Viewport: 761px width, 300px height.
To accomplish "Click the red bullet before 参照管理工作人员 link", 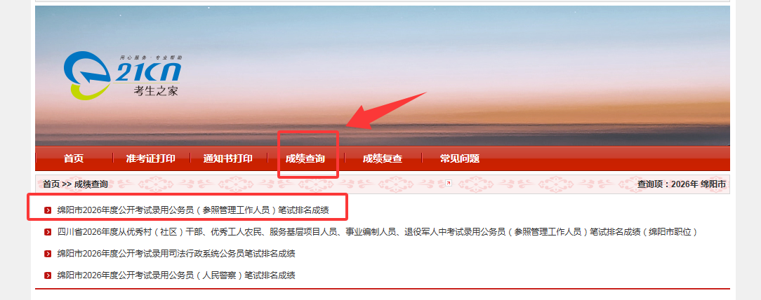I will (x=48, y=210).
